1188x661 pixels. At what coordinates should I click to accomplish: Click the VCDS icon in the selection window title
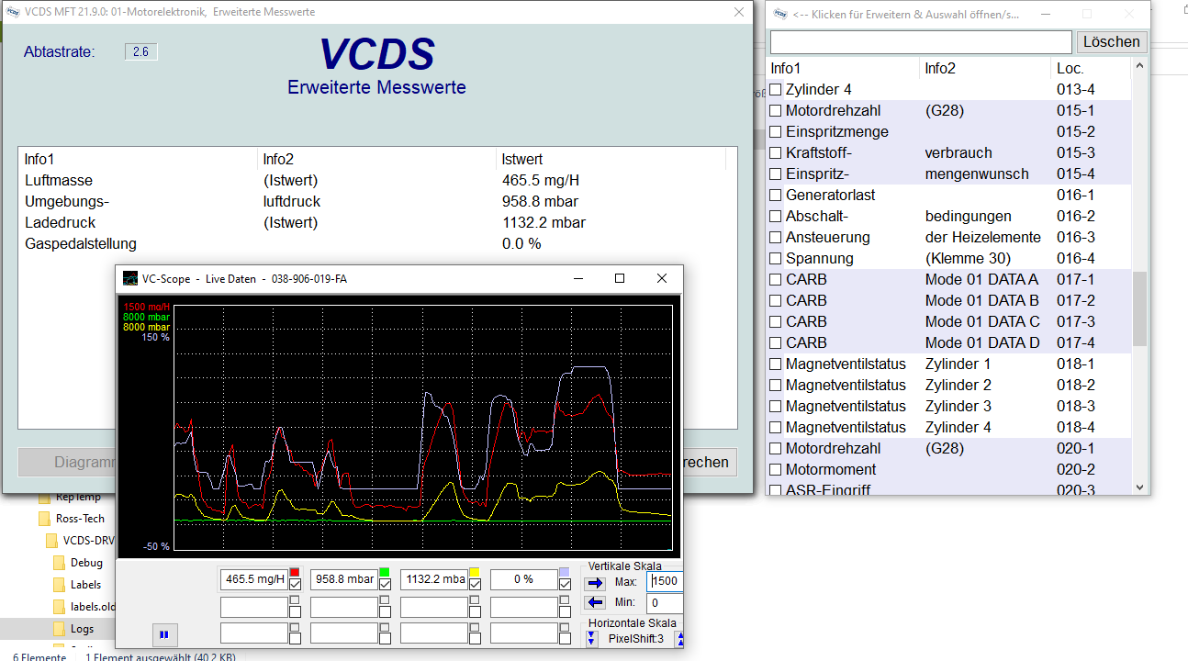click(x=780, y=14)
